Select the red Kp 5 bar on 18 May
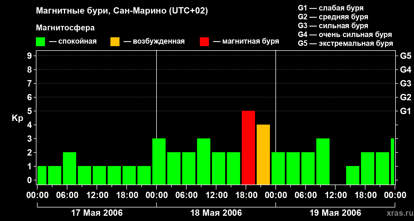Image resolution: width=414 pixels, height=221 pixels. 248,148
